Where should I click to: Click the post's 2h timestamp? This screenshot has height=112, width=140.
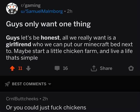click(70, 11)
